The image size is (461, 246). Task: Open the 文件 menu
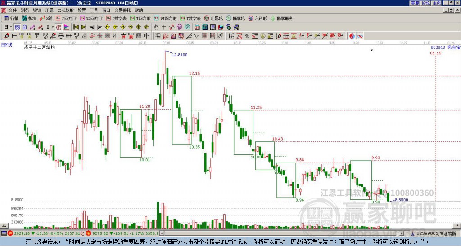click(x=13, y=10)
